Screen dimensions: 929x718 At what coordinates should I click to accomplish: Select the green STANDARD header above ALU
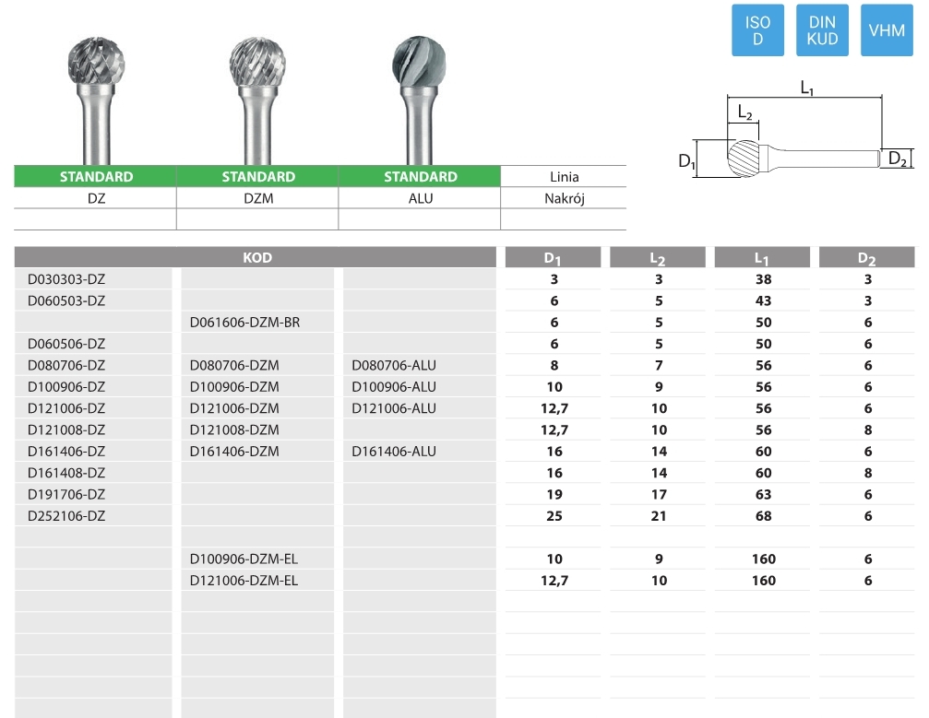pos(420,177)
